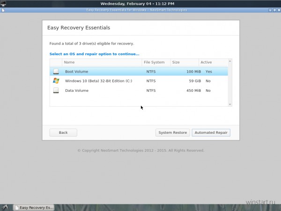
Task: Open the monitor icon in top panel
Action: click(3, 3)
